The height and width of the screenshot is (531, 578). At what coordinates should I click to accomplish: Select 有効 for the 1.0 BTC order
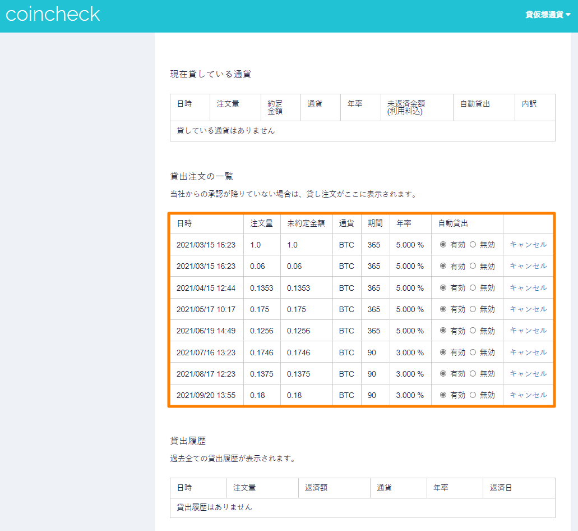443,245
